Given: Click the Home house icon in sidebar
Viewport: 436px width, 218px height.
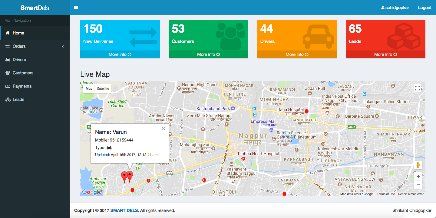Looking at the screenshot, I should tap(8, 33).
